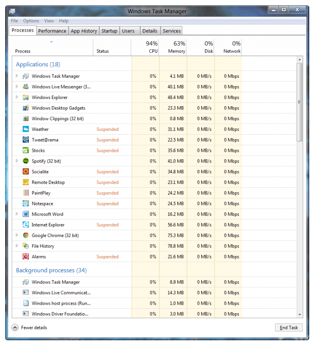Viewport: 316px width, 347px height.
Task: Select the Processes tab
Action: pyautogui.click(x=23, y=30)
